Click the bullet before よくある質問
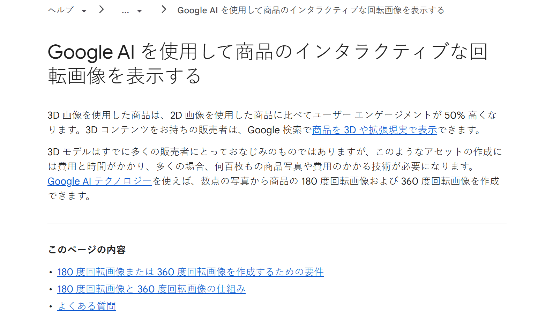Viewport: 545px width, 327px height. click(51, 307)
